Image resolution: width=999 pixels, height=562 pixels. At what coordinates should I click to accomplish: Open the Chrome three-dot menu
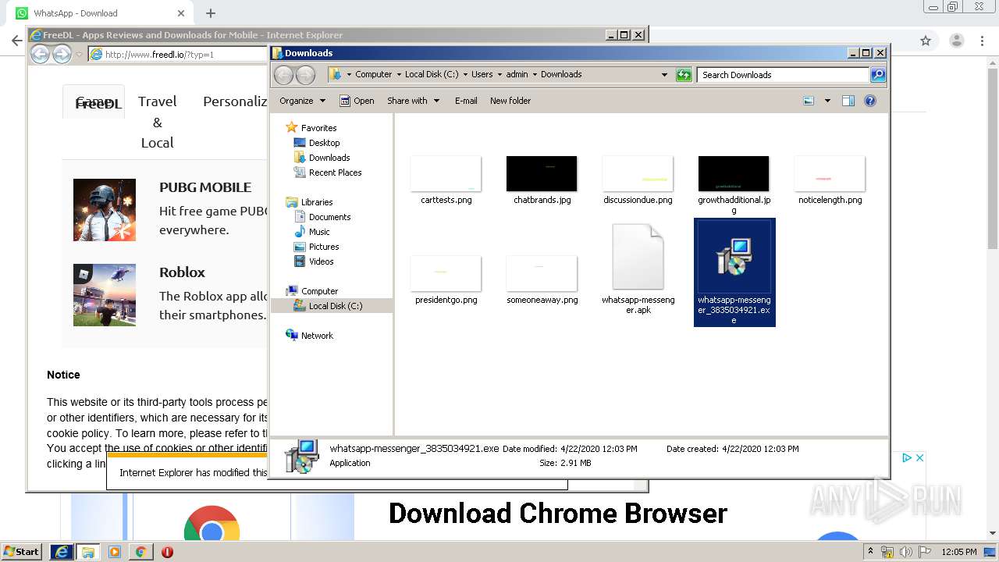(981, 41)
